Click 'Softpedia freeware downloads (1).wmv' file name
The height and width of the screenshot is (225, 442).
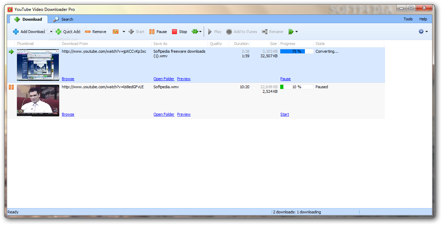coord(179,53)
